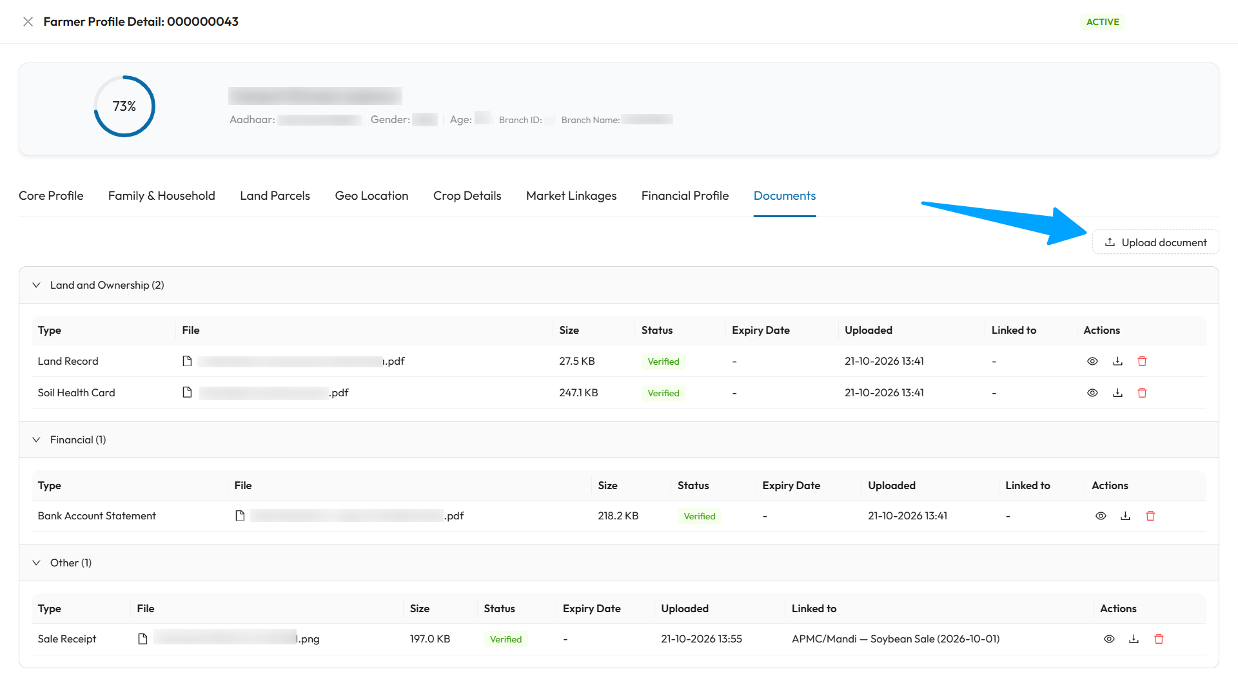The height and width of the screenshot is (685, 1238).
Task: Collapse the Other documents section
Action: click(x=36, y=563)
